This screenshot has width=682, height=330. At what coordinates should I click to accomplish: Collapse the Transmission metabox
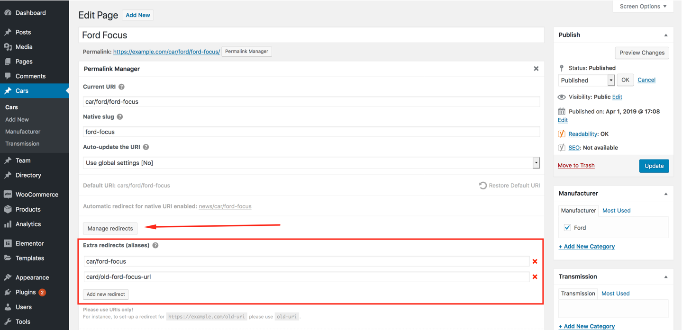pos(666,277)
